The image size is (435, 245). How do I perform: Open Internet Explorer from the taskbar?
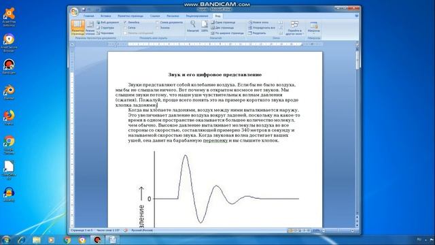pos(21,240)
